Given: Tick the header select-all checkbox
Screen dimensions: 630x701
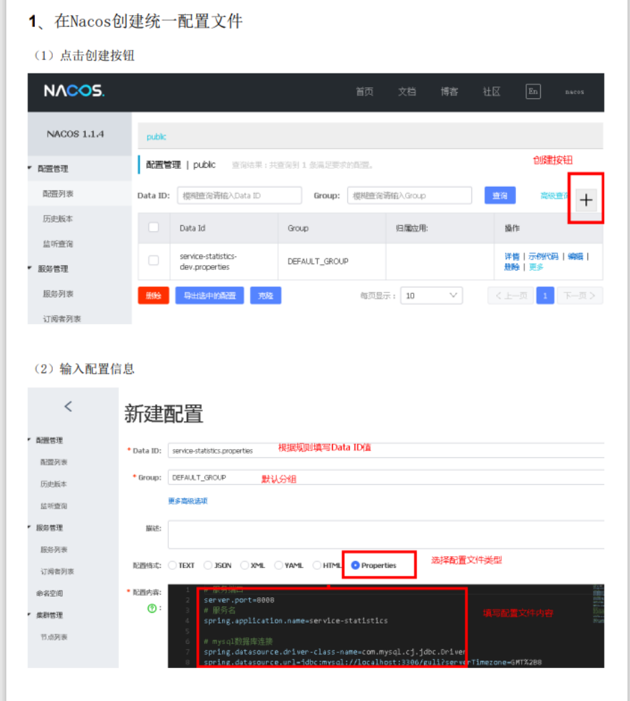Looking at the screenshot, I should tap(154, 227).
